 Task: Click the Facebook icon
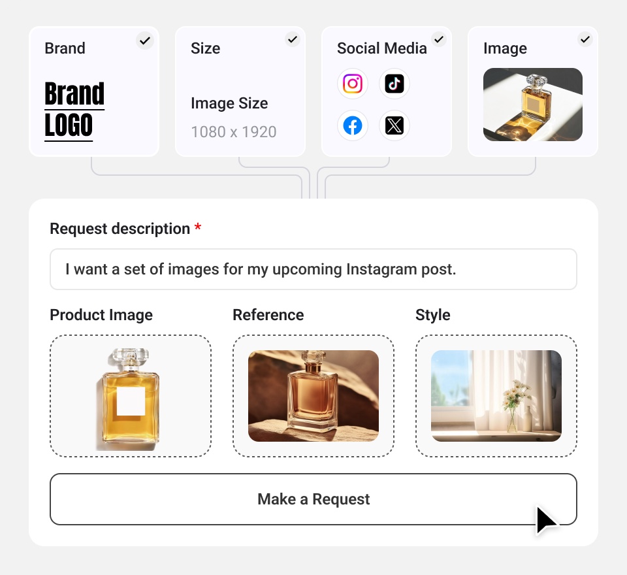[352, 125]
